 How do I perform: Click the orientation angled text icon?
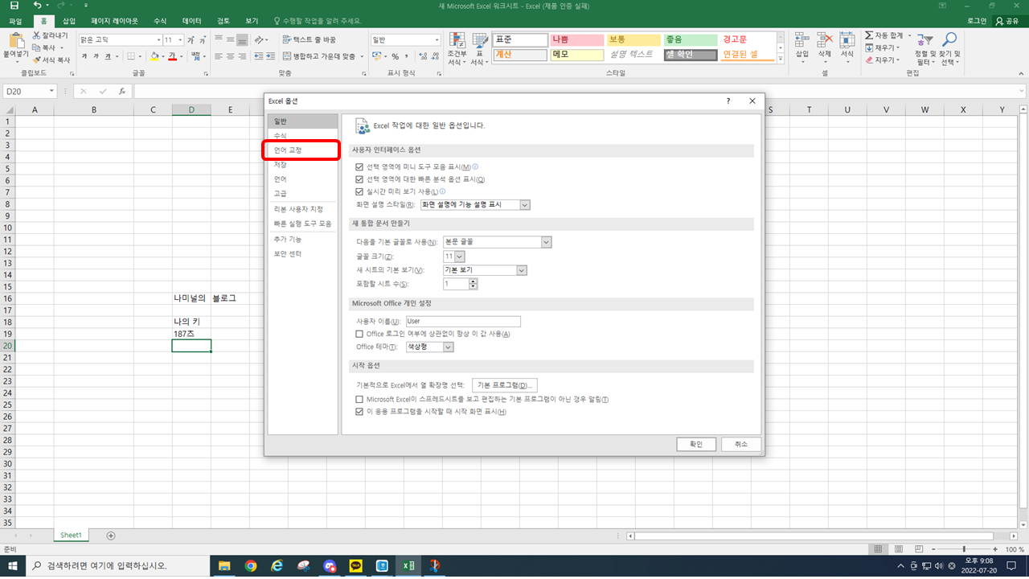point(259,39)
